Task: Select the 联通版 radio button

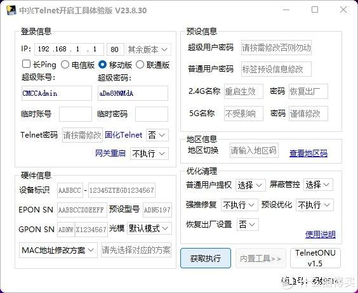Action: click(140, 65)
